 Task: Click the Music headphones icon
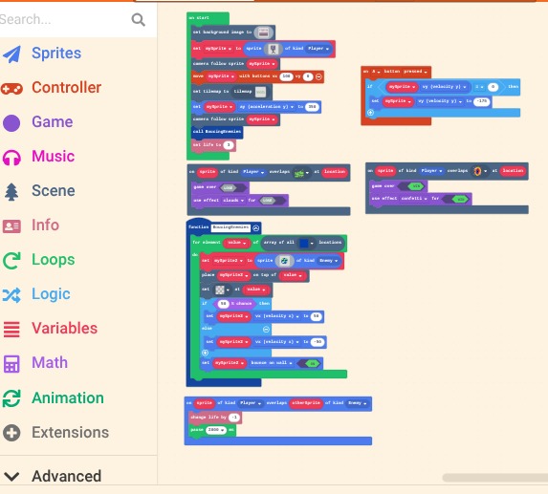tap(11, 158)
